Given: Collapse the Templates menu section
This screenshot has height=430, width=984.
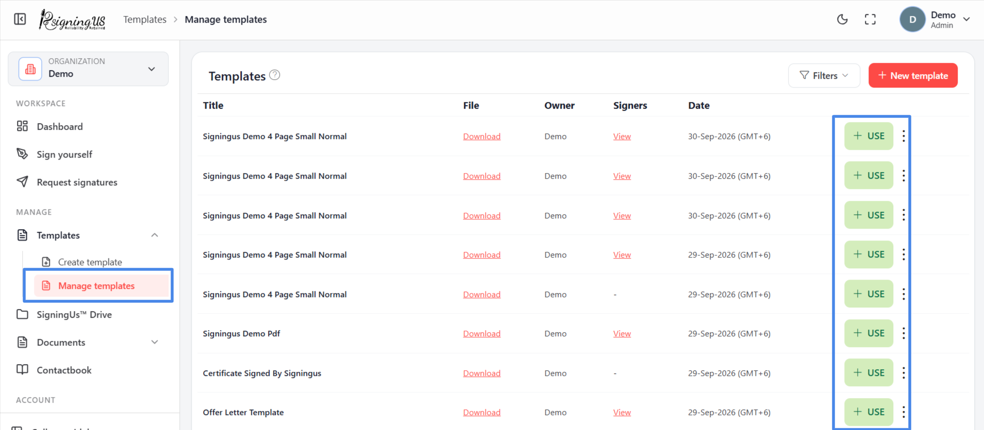Looking at the screenshot, I should pos(154,235).
